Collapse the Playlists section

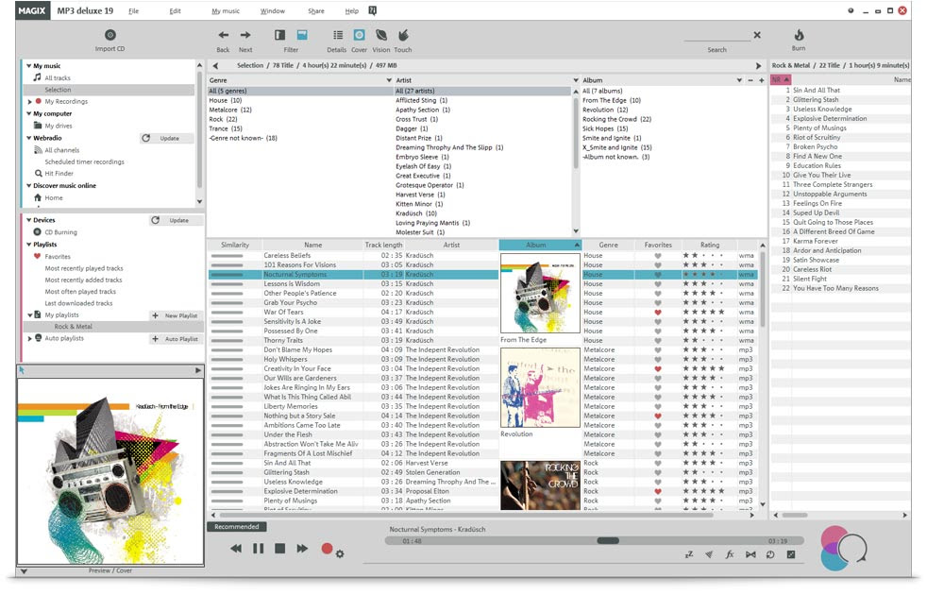point(28,245)
